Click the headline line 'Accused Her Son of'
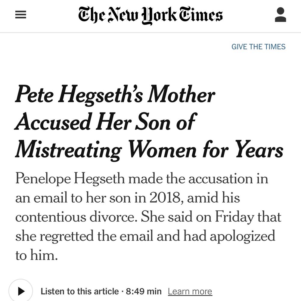The width and height of the screenshot is (301, 301). (105, 123)
